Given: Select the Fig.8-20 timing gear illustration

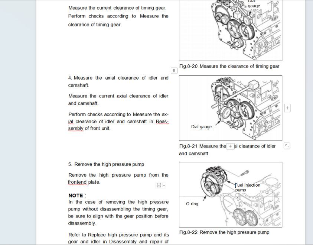Looking at the screenshot, I should pos(231,30).
